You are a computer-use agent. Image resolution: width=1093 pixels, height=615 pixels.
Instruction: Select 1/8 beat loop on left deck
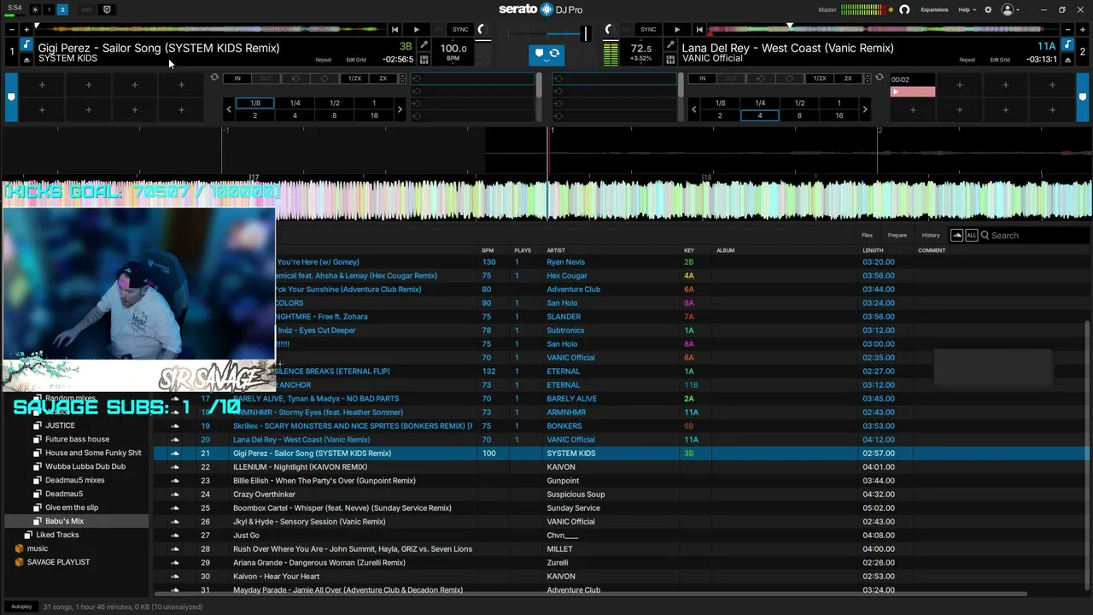tap(254, 103)
